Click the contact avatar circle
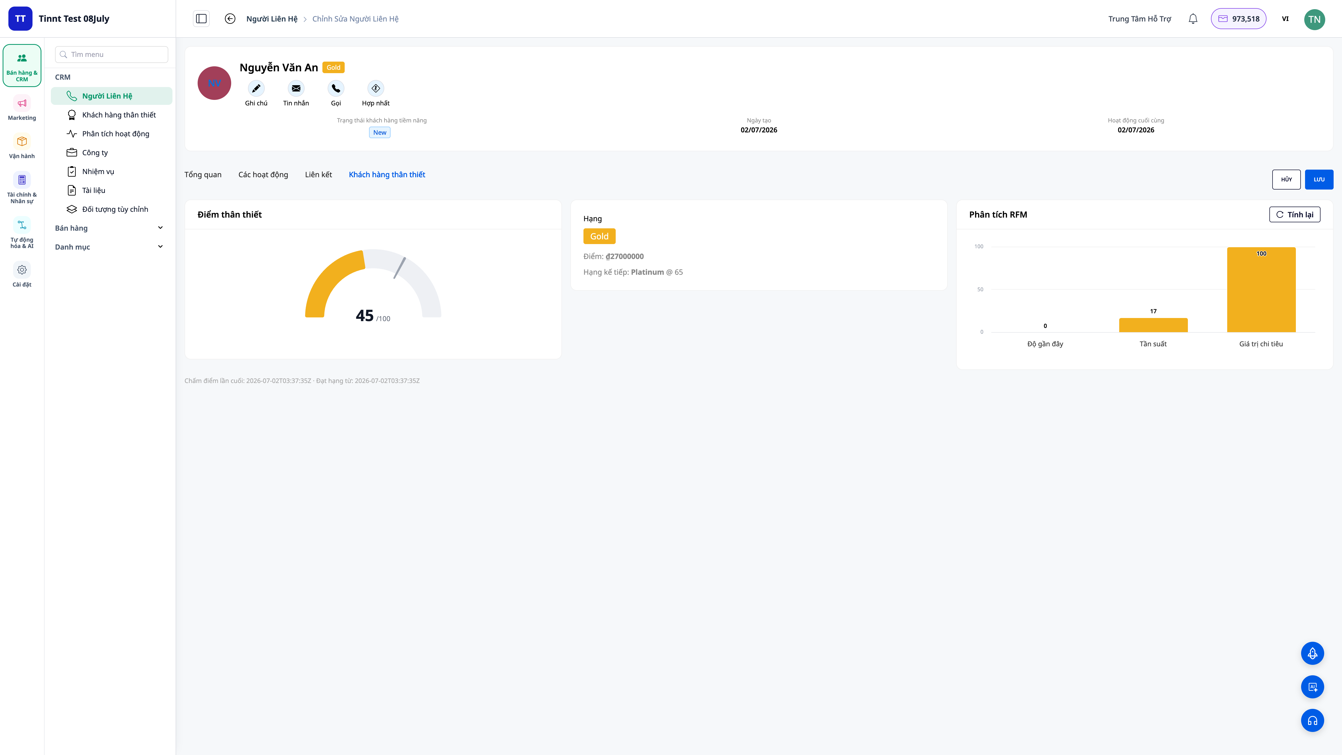The height and width of the screenshot is (755, 1342). click(x=214, y=83)
